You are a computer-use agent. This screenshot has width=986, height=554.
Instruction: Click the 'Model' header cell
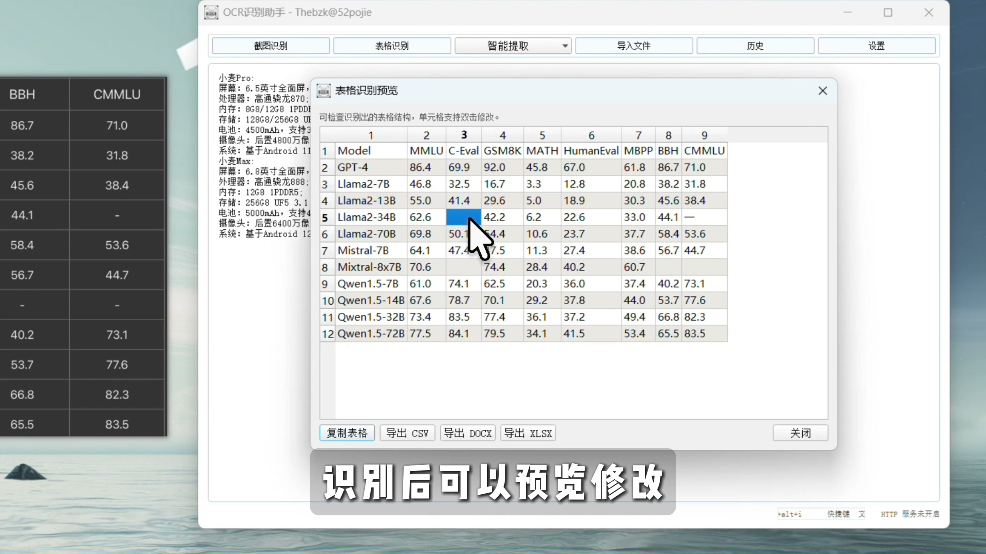pos(371,151)
